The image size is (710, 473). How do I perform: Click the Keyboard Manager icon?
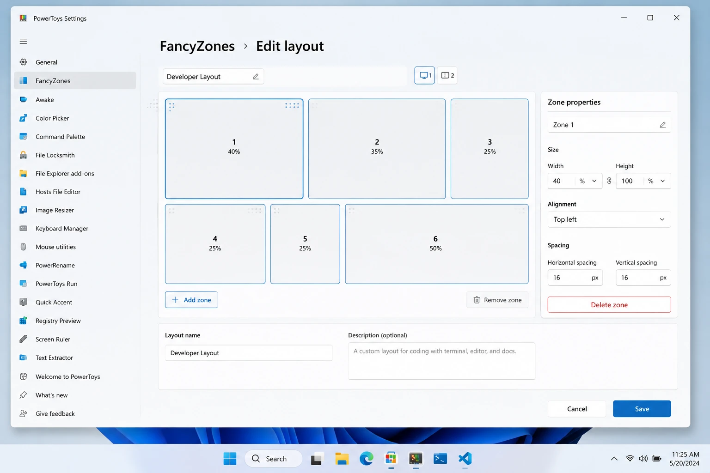(23, 228)
